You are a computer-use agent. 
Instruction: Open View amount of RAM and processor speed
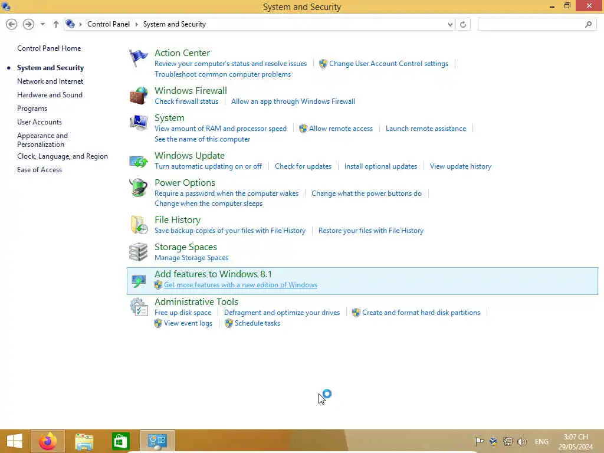[221, 129]
